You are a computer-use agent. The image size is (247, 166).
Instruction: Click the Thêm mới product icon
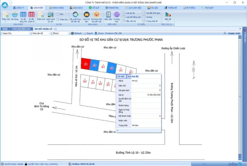coord(5,15)
